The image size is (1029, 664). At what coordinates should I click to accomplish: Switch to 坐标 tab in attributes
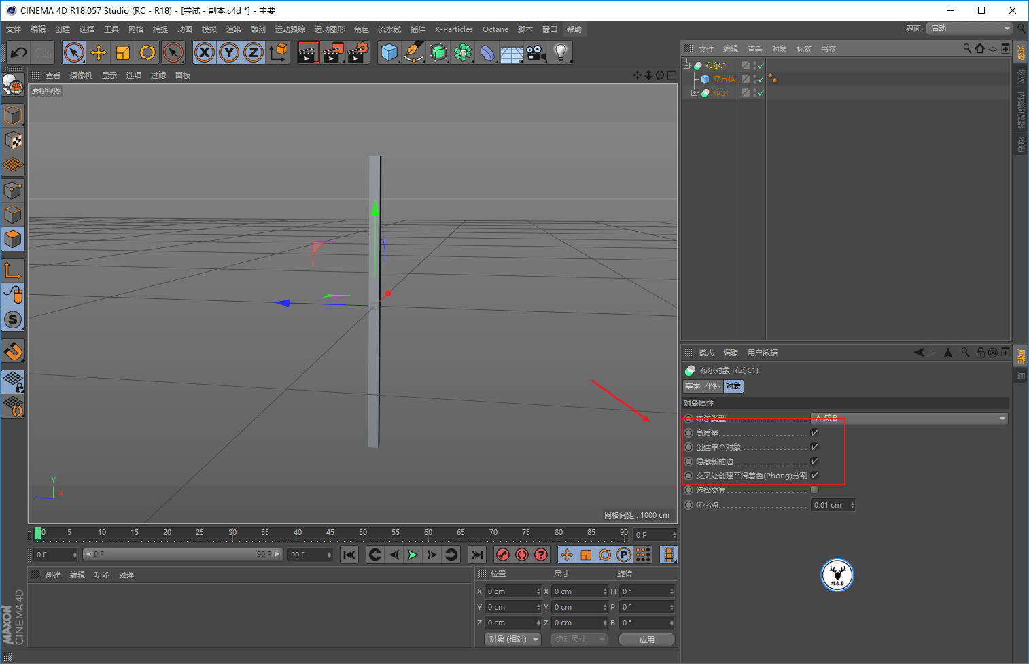pos(713,386)
